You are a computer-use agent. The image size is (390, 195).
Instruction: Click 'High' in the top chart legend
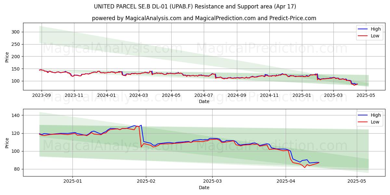376,29
